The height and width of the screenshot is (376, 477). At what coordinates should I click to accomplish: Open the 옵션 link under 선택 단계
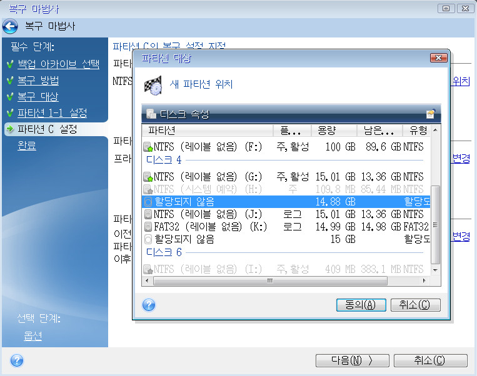tap(33, 335)
